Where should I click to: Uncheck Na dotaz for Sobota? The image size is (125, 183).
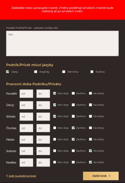[90, 151]
